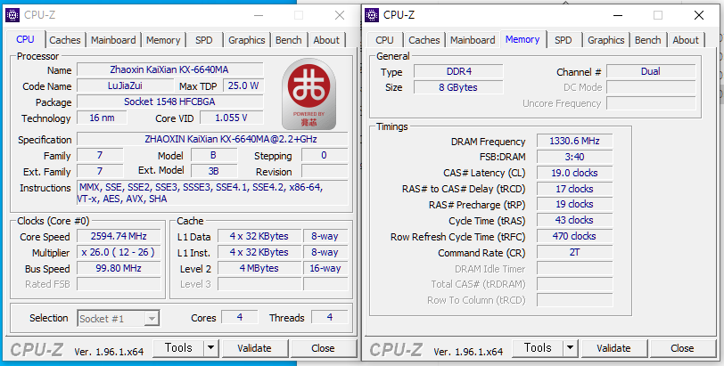Image resolution: width=724 pixels, height=366 pixels.
Task: Click the Tools button in right window
Action: pos(538,348)
